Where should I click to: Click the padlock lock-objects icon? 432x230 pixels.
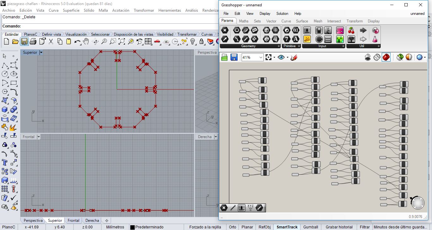click(x=202, y=41)
